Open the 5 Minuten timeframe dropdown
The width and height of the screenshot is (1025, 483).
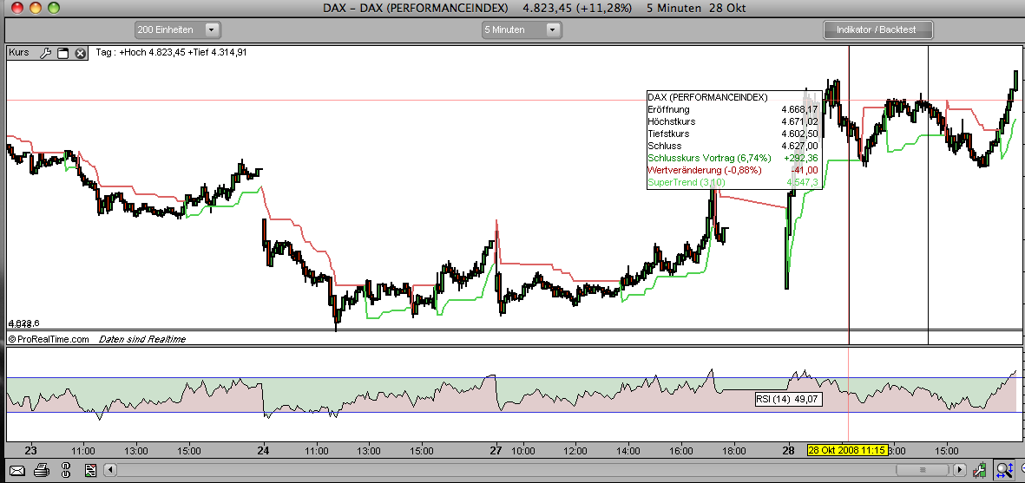[x=522, y=29]
